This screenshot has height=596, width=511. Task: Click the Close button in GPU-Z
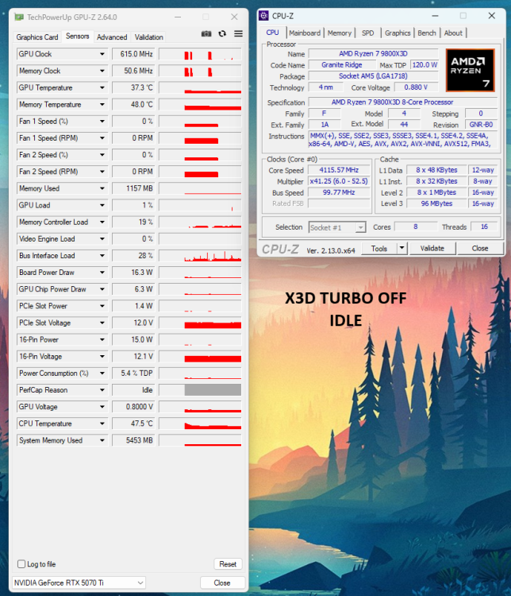click(222, 582)
